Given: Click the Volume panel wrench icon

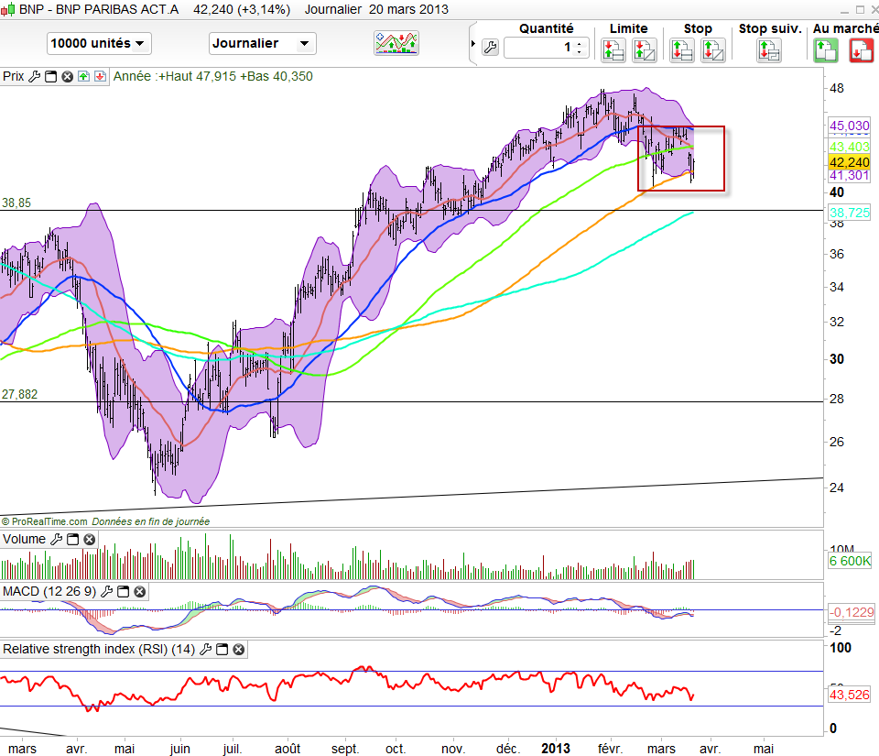Looking at the screenshot, I should pos(56,540).
